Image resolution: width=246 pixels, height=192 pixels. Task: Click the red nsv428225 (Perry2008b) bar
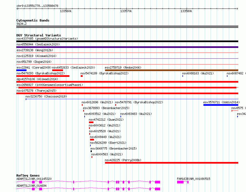point(172,163)
